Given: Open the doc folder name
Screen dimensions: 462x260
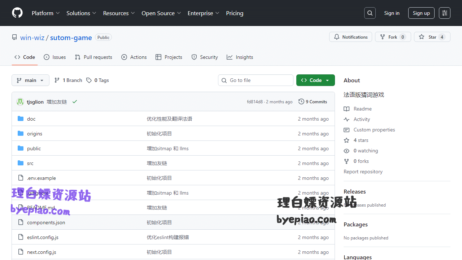Looking at the screenshot, I should point(31,119).
